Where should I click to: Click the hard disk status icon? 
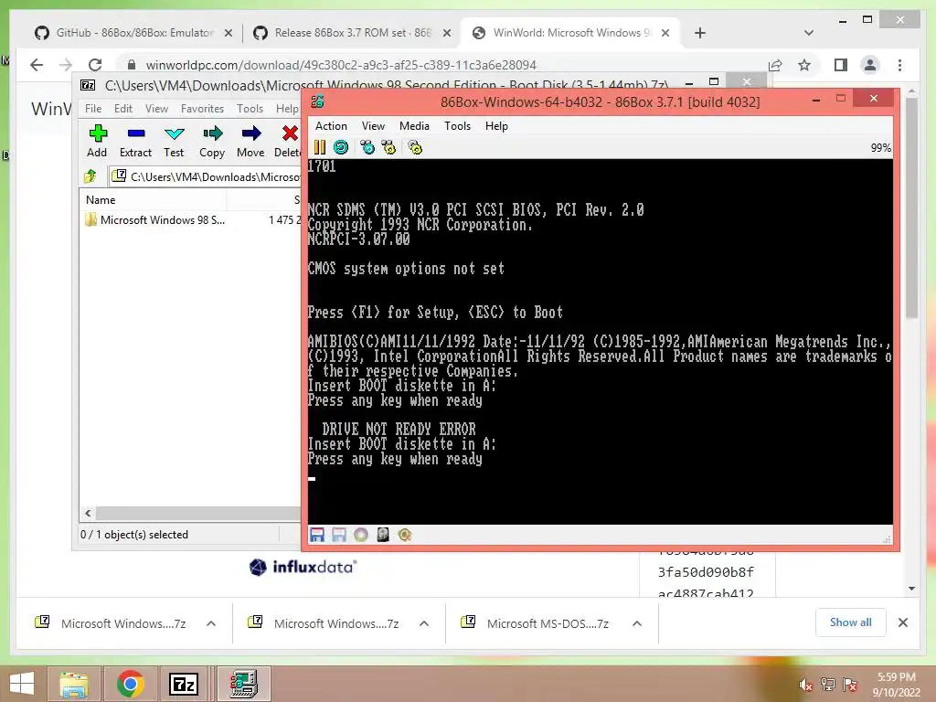[x=383, y=535]
